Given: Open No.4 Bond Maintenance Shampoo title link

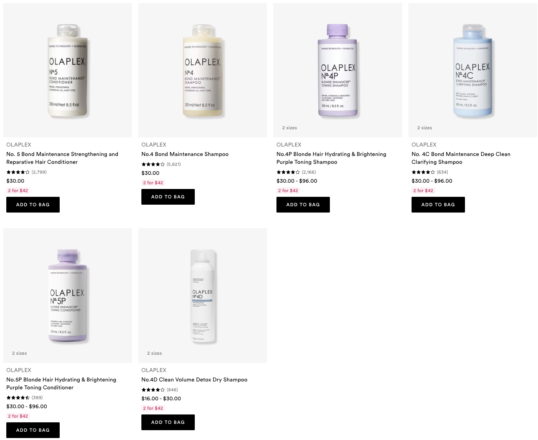Looking at the screenshot, I should (185, 154).
